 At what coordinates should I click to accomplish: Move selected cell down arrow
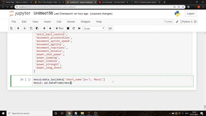point(50,28)
